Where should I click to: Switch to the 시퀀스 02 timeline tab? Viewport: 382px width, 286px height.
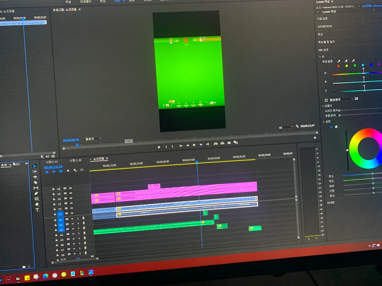point(75,160)
